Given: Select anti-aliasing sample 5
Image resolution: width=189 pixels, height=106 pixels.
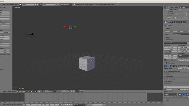Looking at the screenshot, I should [x=166, y=66].
